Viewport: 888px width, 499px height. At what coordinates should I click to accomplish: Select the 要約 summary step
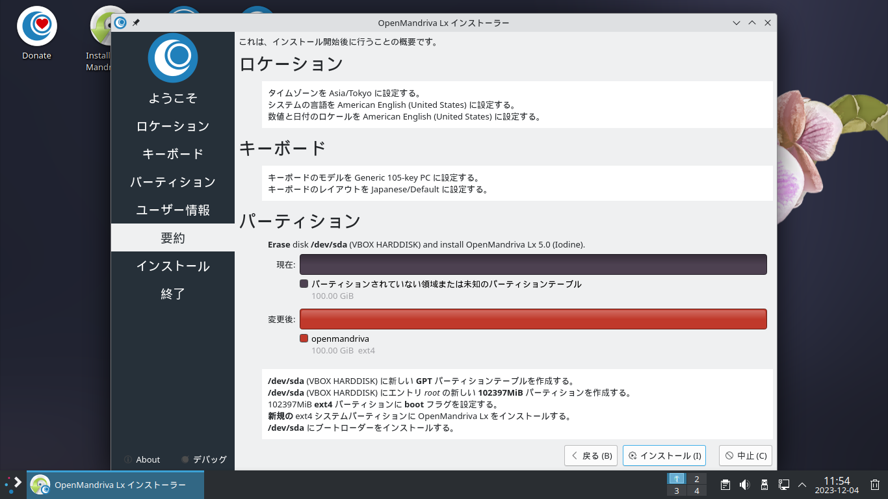(173, 238)
